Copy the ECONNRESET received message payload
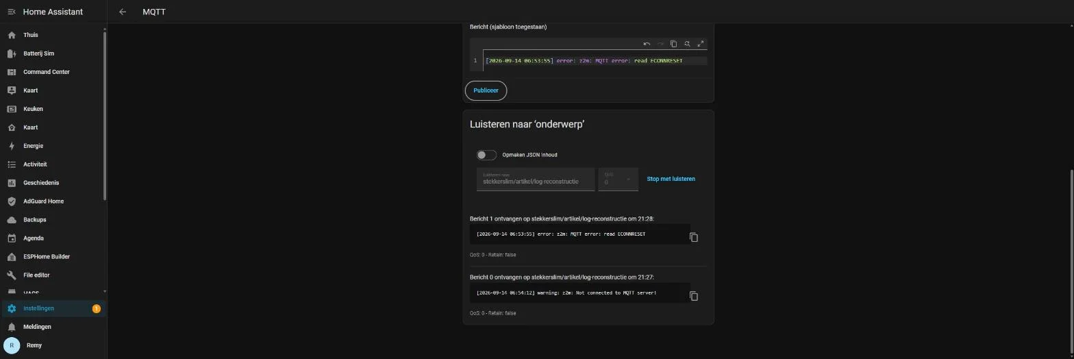The width and height of the screenshot is (1074, 359). (x=694, y=237)
